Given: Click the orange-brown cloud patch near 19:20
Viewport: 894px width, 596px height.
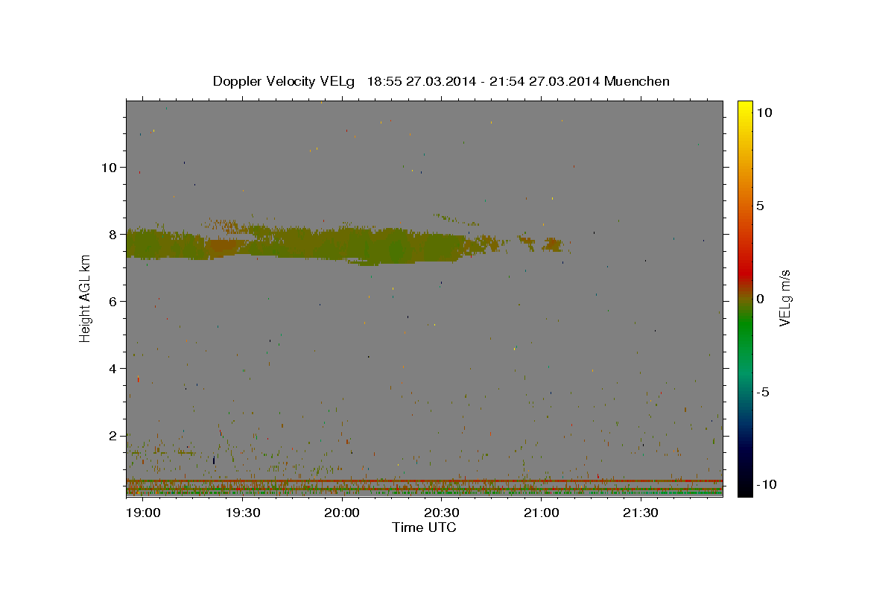Looking at the screenshot, I should pos(223,246).
